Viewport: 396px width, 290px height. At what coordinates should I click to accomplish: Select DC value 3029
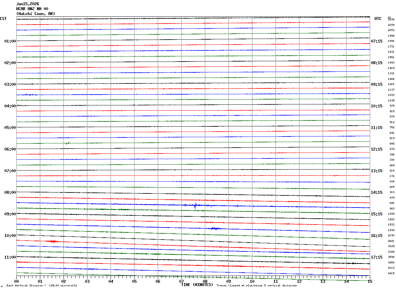tap(391, 246)
